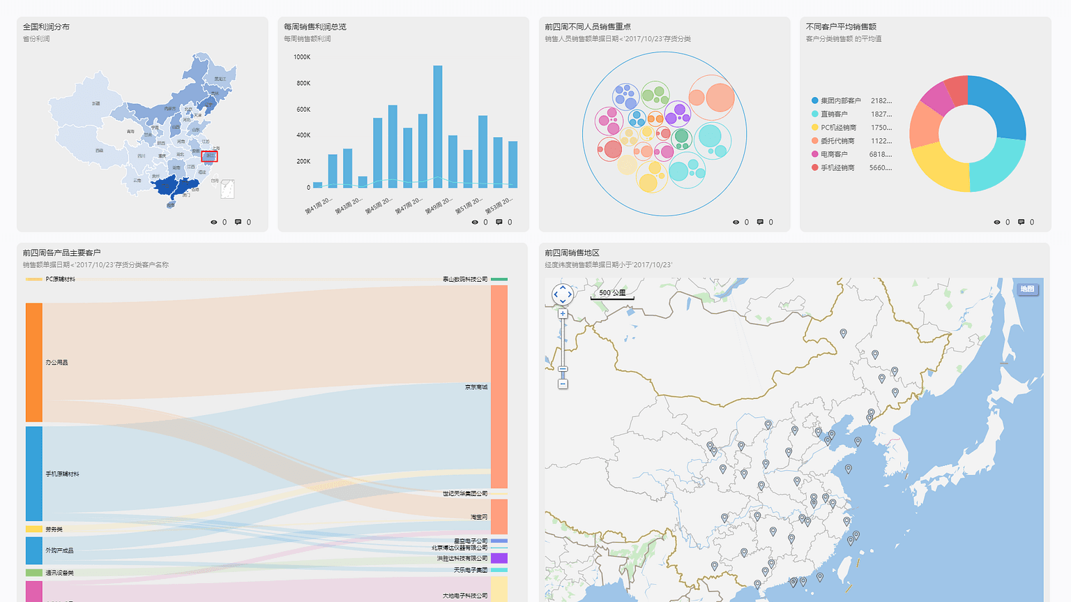The height and width of the screenshot is (602, 1071).
Task: Pan the sales map right with the arrow
Action: tap(570, 294)
